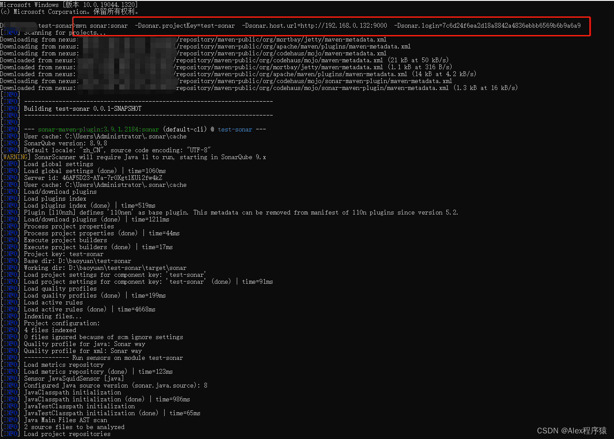Click the '(1.1 kB at 316 B/s)' text

click(420, 67)
